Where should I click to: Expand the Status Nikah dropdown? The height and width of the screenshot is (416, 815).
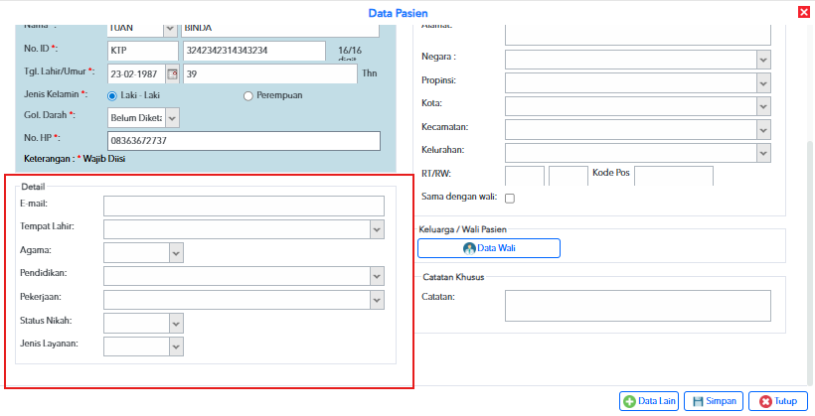tap(176, 323)
